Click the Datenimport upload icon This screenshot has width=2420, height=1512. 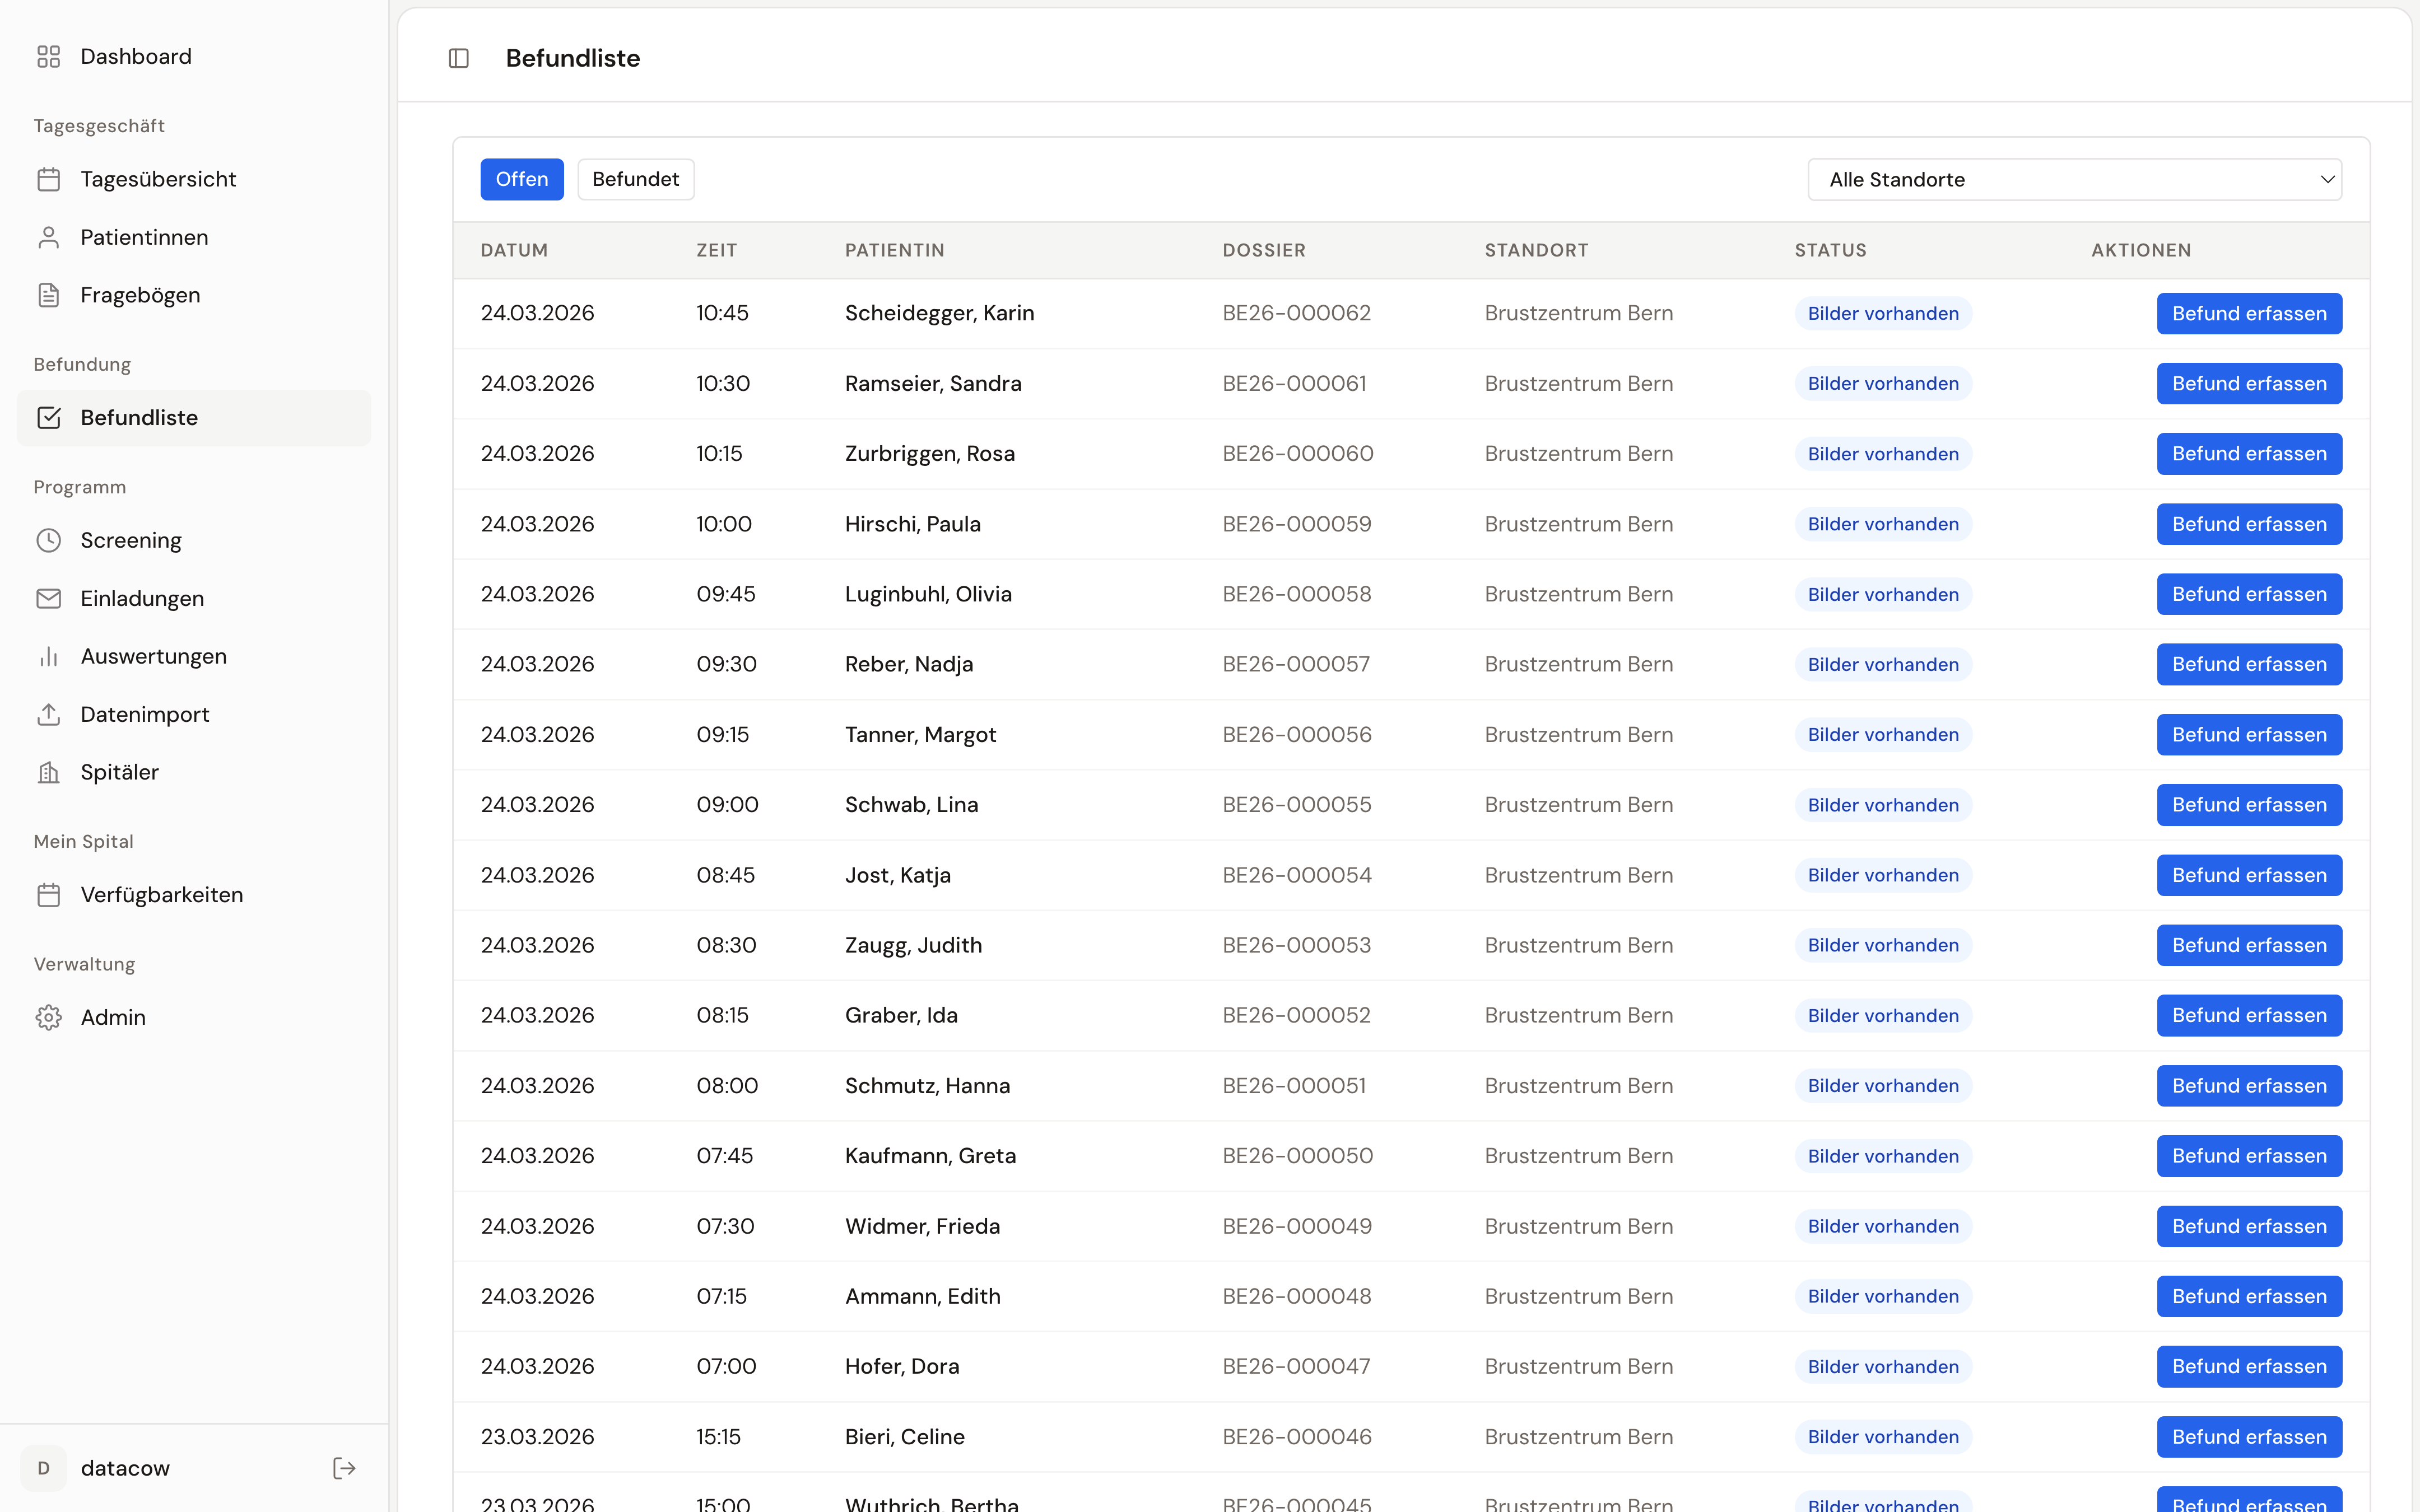[x=49, y=714]
